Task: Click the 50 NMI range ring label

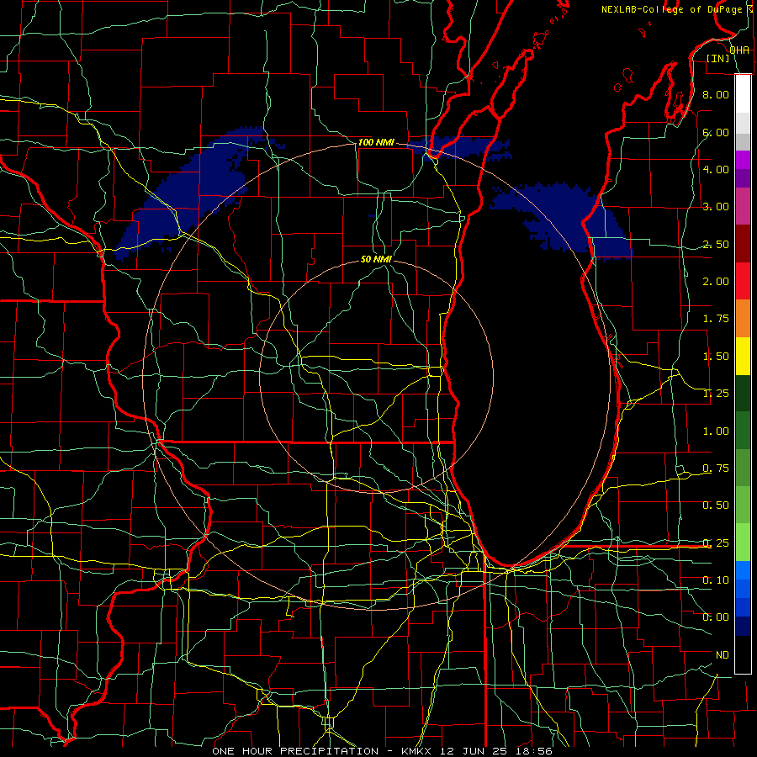Action: (x=376, y=259)
